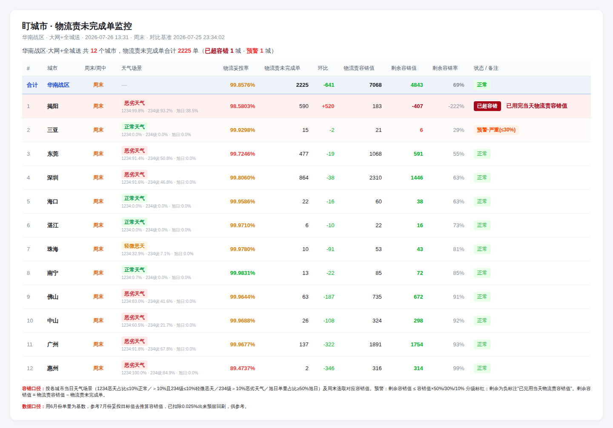The height and width of the screenshot is (428, 613).
Task: Click 揭阳's 恶劣天气 tag
Action: point(135,103)
